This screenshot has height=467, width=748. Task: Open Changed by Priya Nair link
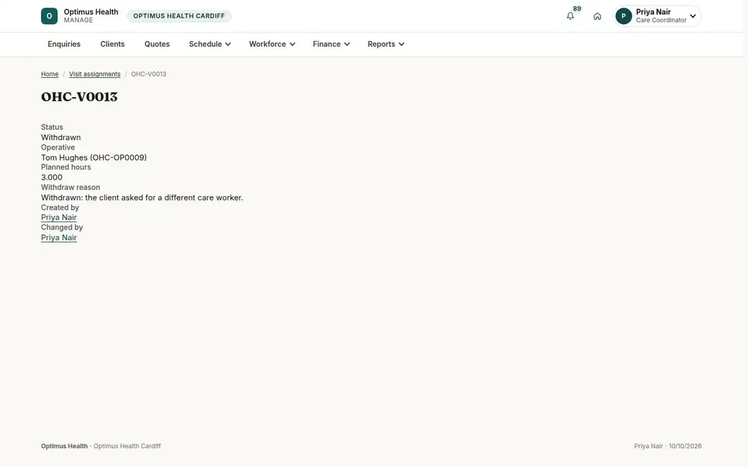[x=59, y=237]
